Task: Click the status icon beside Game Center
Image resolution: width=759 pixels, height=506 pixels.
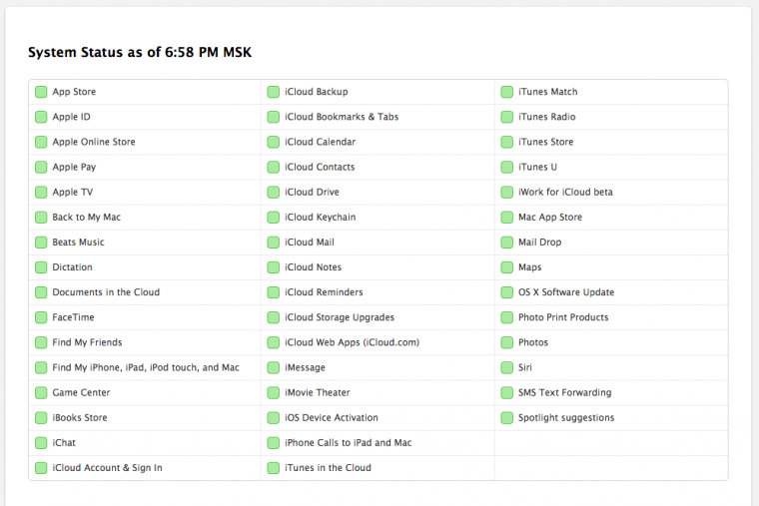Action: coord(41,393)
